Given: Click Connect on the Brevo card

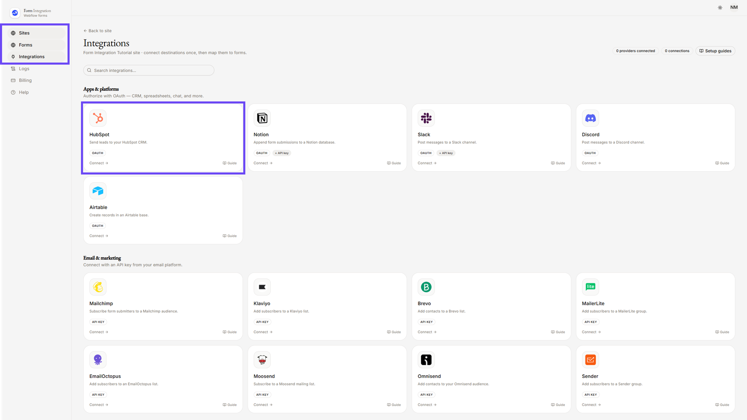Looking at the screenshot, I should [x=427, y=332].
